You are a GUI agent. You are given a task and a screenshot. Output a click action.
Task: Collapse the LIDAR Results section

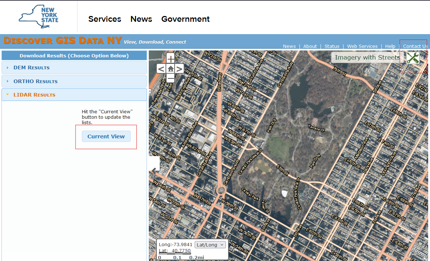tap(34, 95)
